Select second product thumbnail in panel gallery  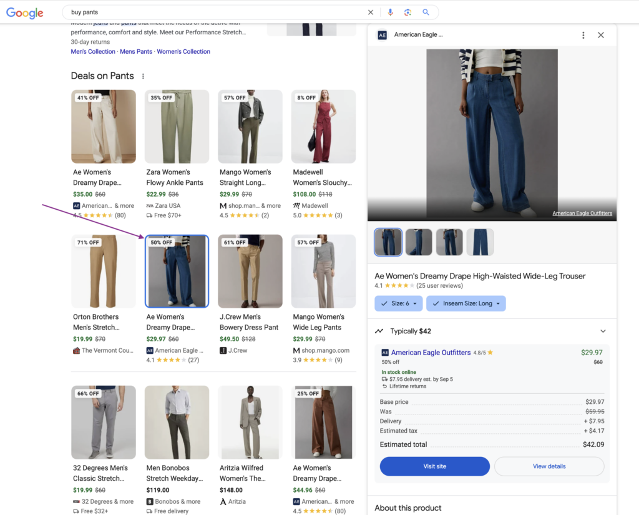tap(419, 242)
